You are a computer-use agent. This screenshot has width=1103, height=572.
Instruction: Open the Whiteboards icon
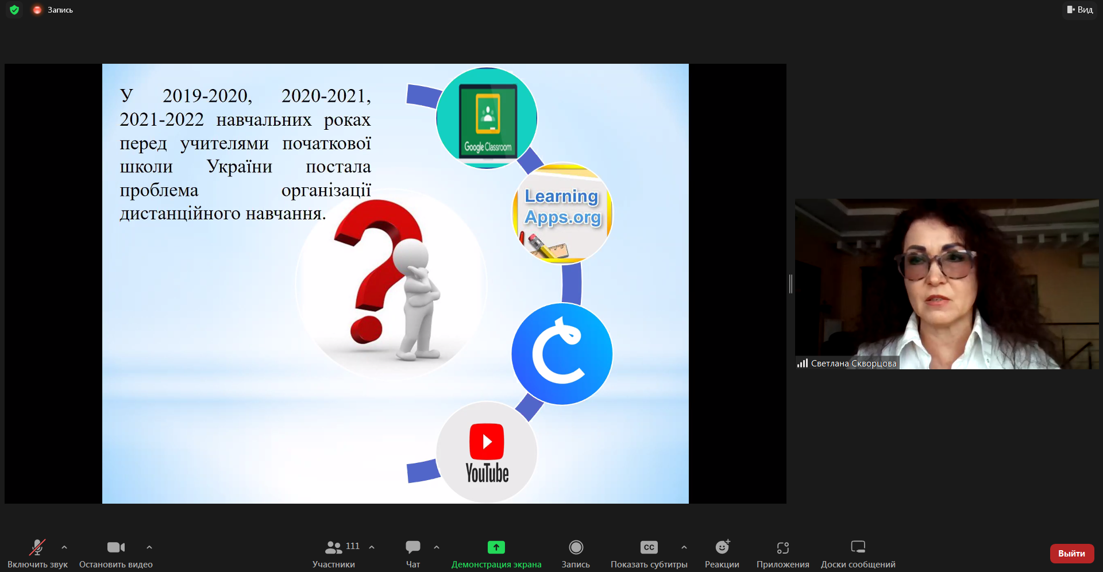click(x=858, y=547)
